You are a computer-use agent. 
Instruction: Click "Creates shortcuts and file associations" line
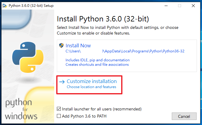pyautogui.click(x=97, y=64)
